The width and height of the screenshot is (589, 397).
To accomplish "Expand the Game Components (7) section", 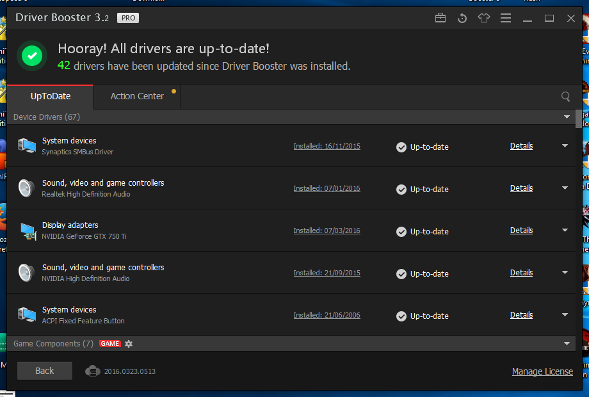I will tap(567, 344).
